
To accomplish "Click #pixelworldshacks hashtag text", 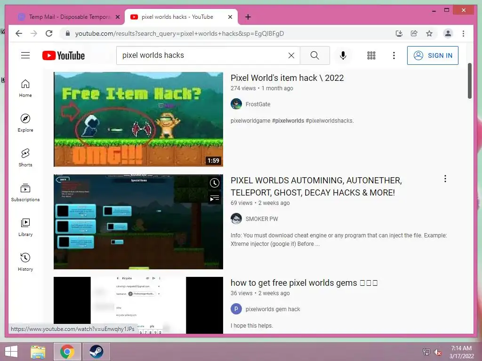I will click(x=329, y=121).
